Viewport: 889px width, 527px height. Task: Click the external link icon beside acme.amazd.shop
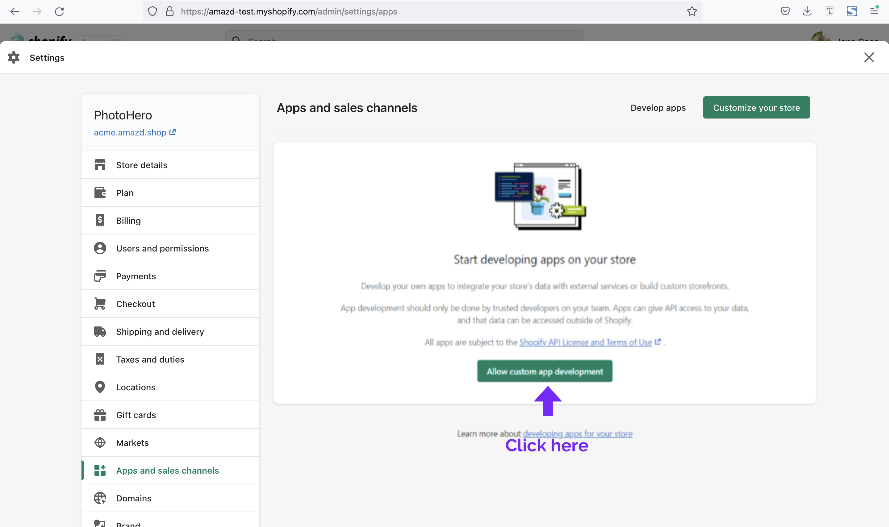173,132
